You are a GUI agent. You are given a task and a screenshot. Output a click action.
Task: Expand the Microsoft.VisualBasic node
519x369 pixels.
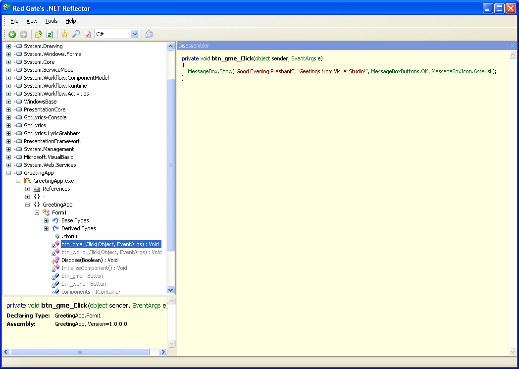8,157
